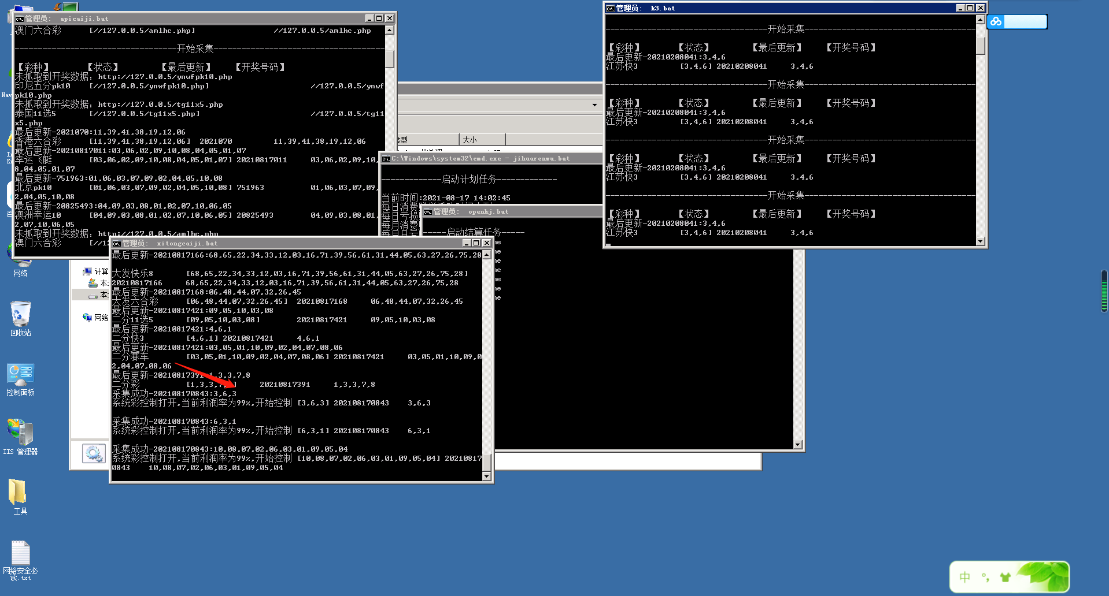Click the scroll-up arrow in apicaiji.bat window
Image resolution: width=1109 pixels, height=596 pixels.
(x=390, y=30)
